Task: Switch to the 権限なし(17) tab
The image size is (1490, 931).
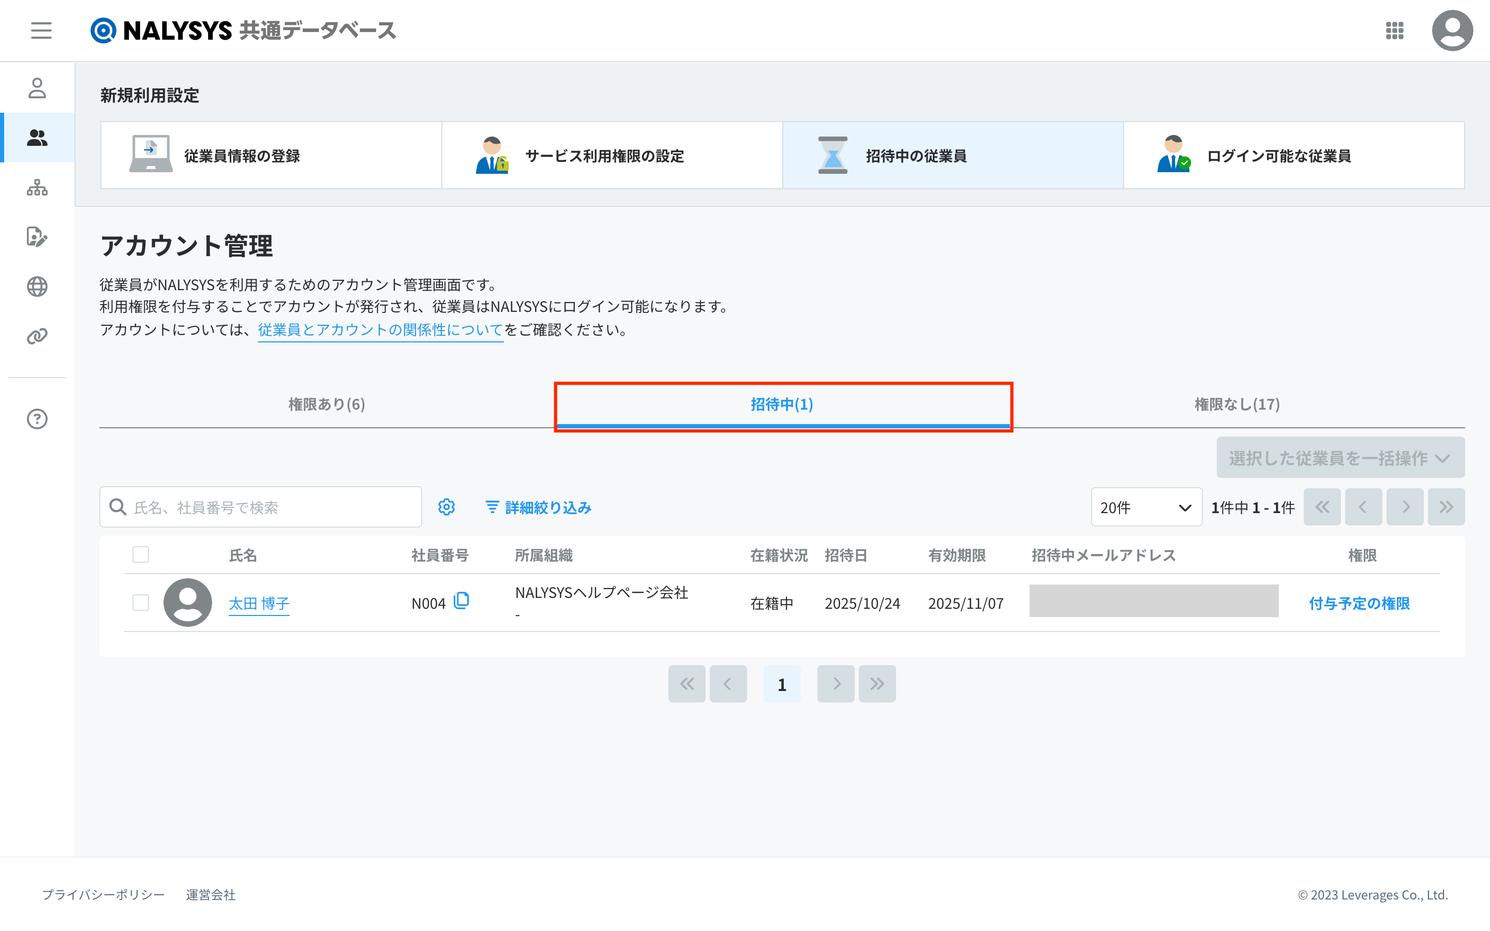Action: click(1236, 404)
